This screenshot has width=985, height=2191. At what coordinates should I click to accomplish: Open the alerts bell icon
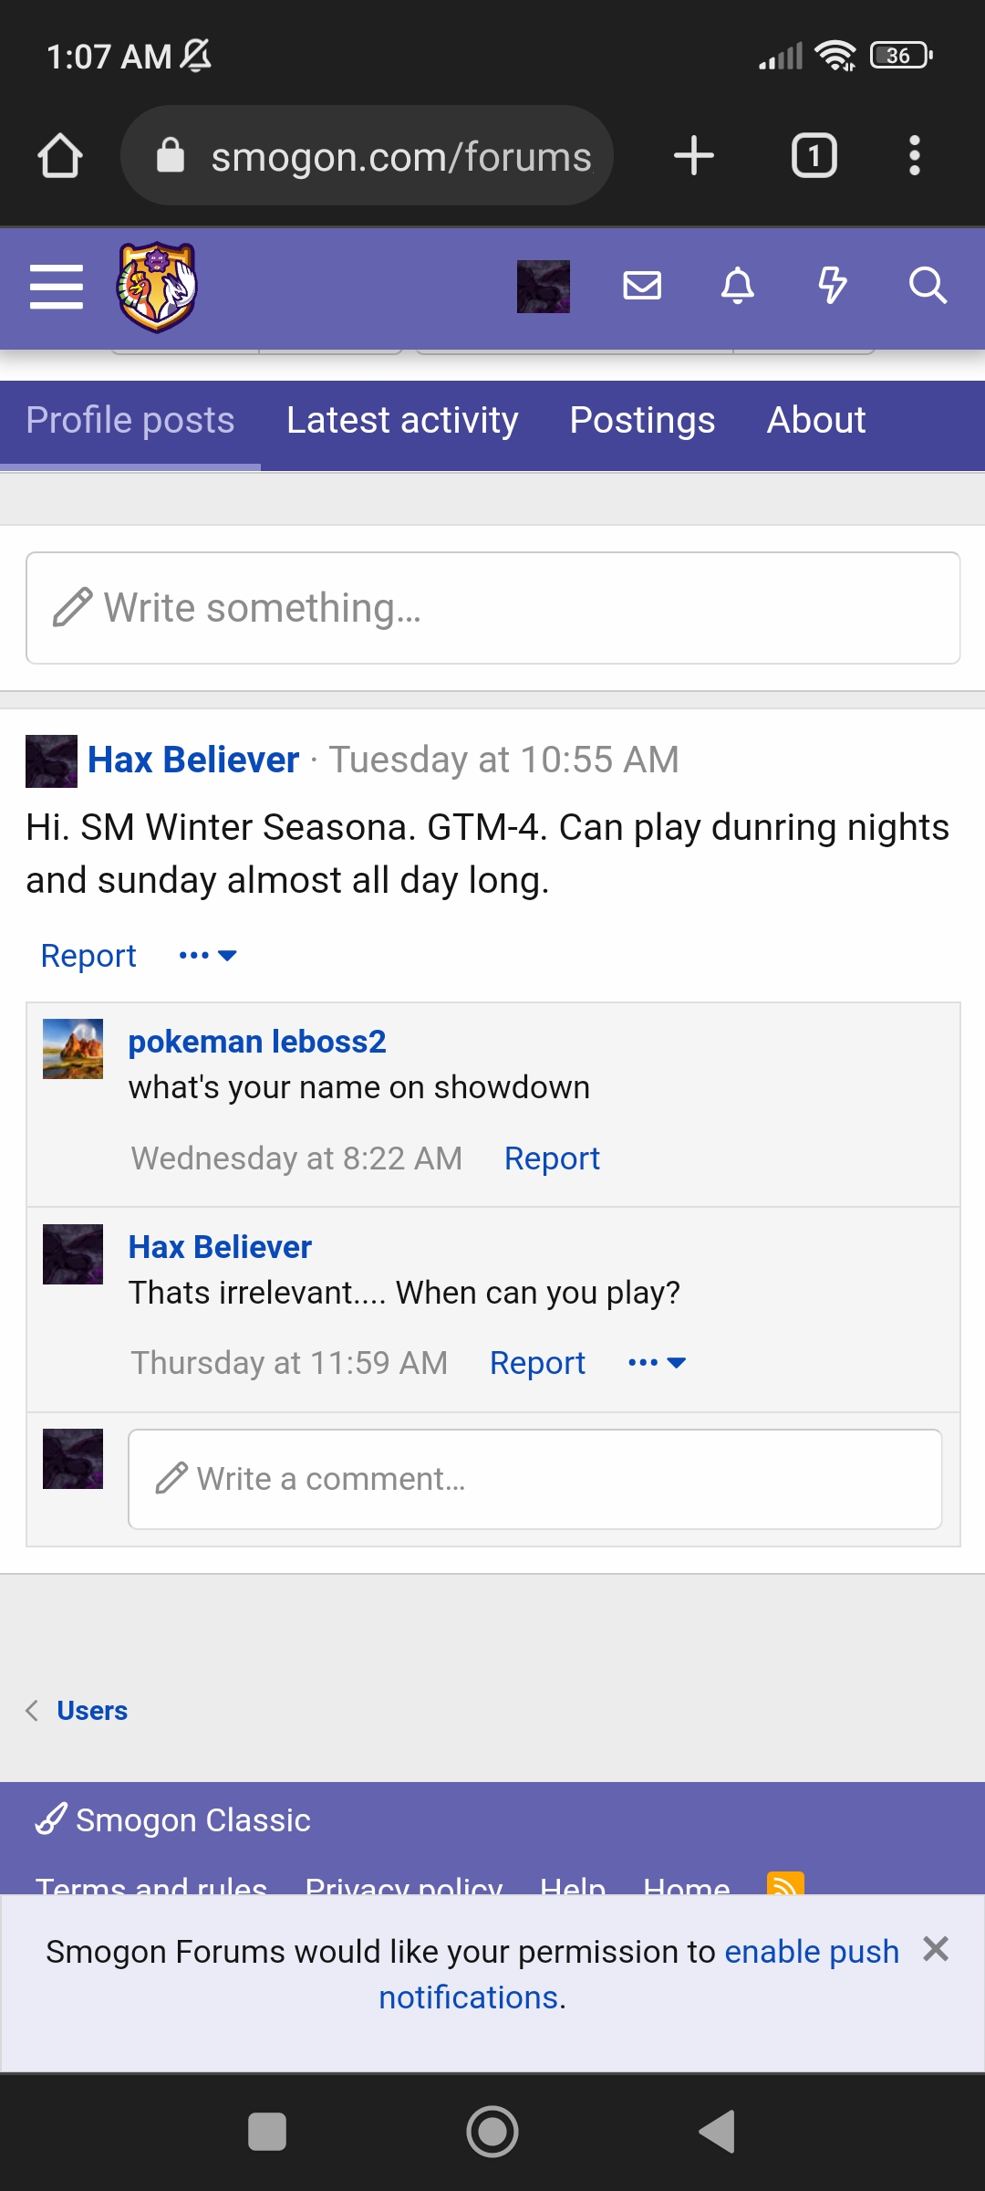click(x=738, y=286)
